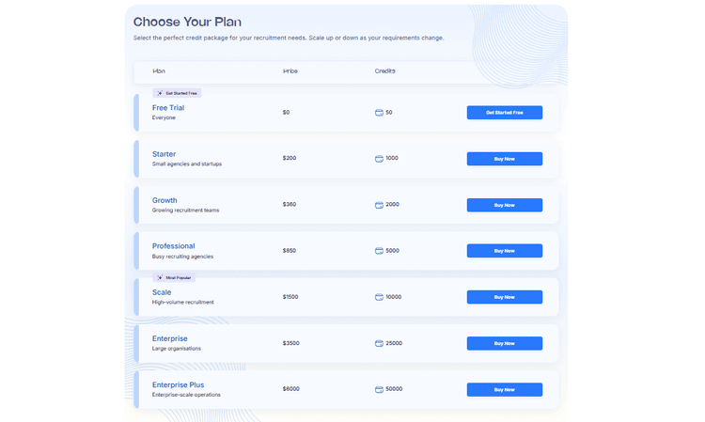Click the Enterprise plan credits icon
This screenshot has width=705, height=422.
pyautogui.click(x=379, y=343)
